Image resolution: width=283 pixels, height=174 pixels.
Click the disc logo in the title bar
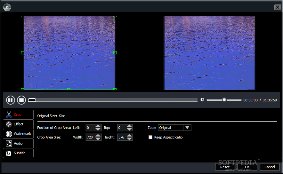7,7
